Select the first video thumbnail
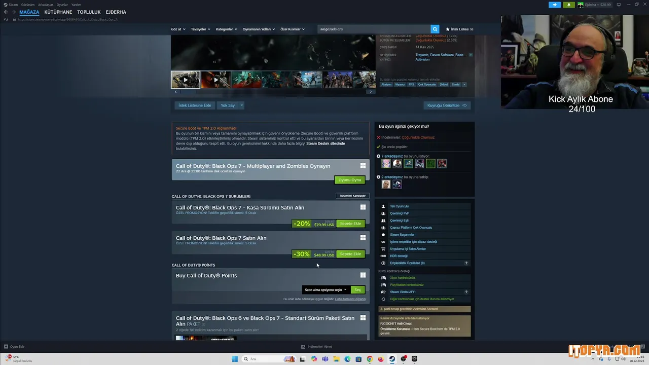The image size is (649, 365). 185,80
